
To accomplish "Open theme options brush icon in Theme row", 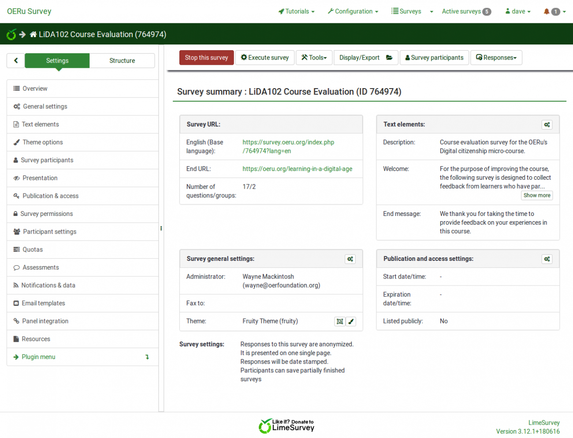I will [x=351, y=322].
